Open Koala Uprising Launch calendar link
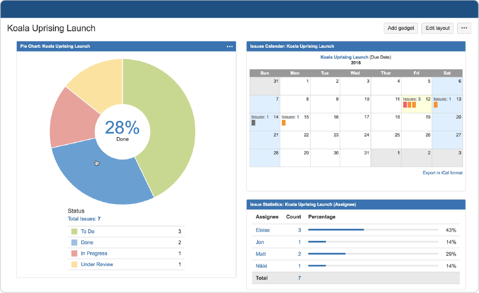479x293 pixels. pyautogui.click(x=345, y=56)
